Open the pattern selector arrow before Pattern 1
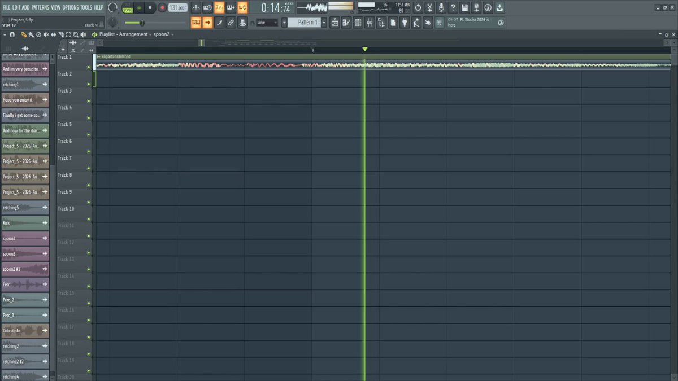This screenshot has height=381, width=678. [284, 23]
